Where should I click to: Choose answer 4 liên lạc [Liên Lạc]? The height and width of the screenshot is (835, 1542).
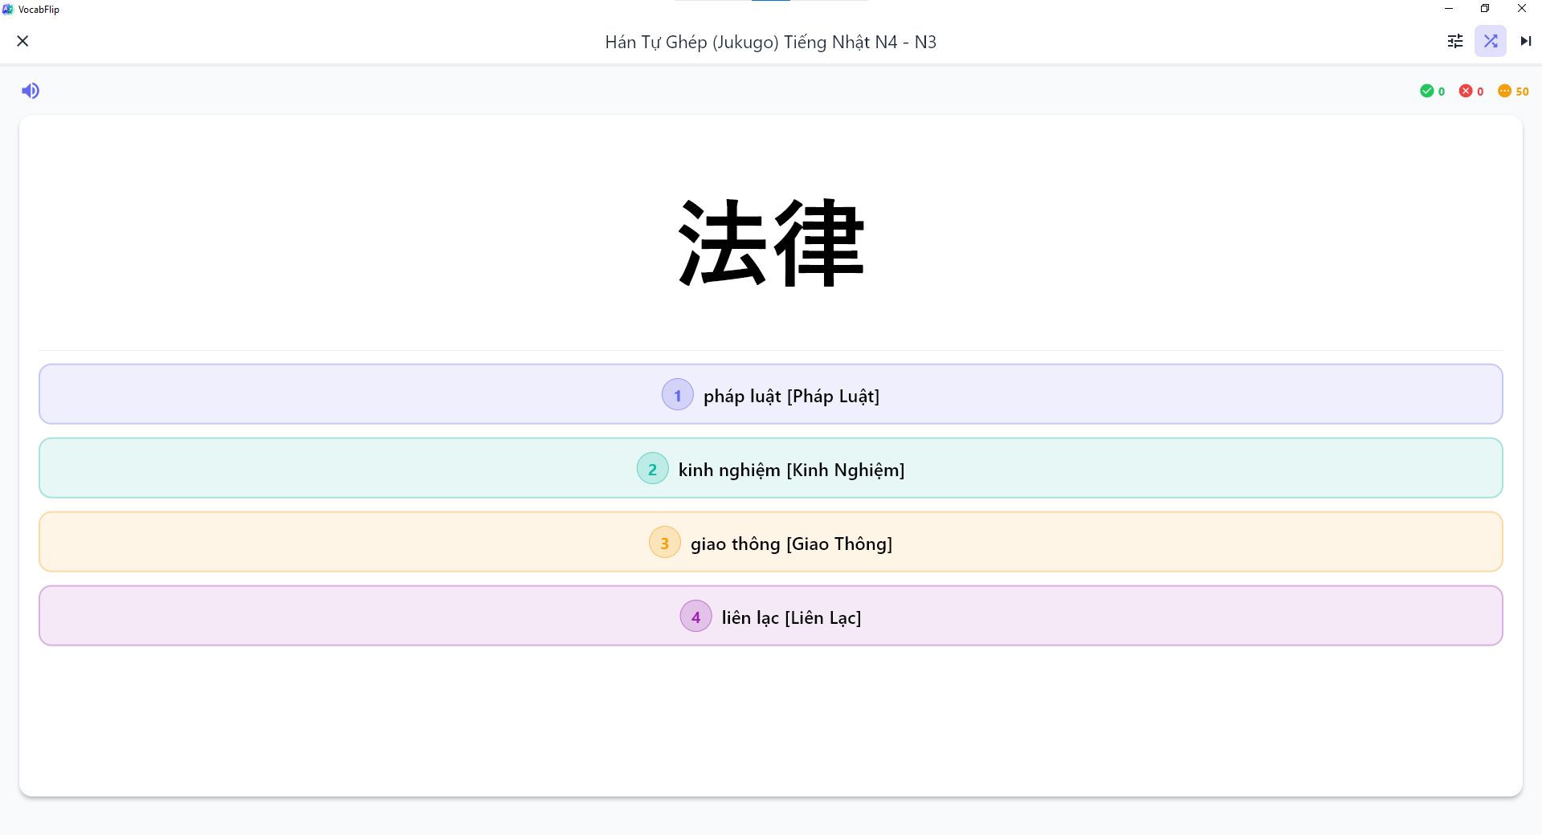click(x=771, y=616)
